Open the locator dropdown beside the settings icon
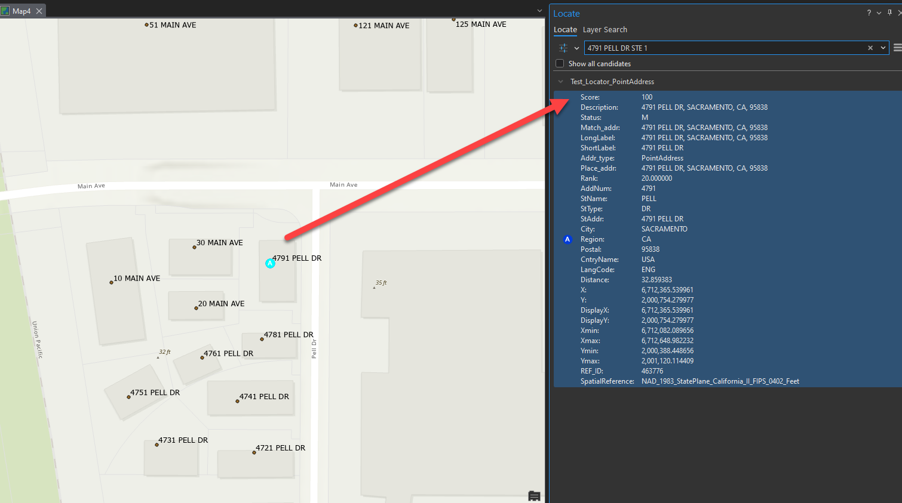This screenshot has width=902, height=503. 577,48
